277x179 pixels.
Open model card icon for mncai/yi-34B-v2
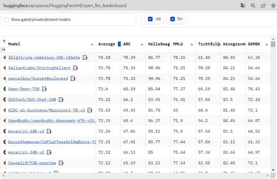49,152
